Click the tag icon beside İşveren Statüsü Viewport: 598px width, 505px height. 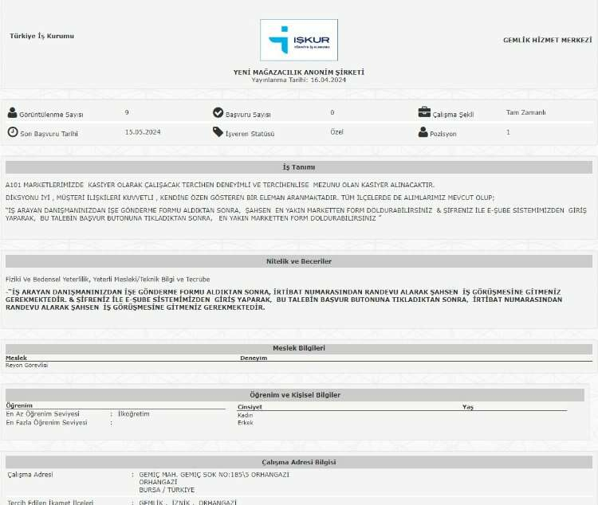[x=218, y=132]
